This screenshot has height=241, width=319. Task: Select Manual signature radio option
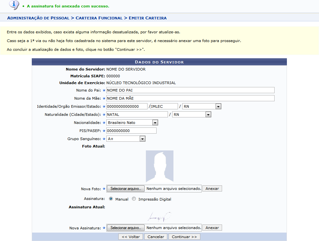[x=111, y=199]
